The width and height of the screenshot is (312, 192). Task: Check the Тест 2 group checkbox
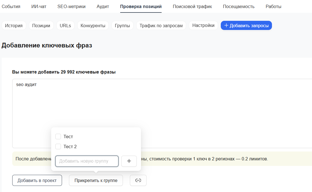coord(58,146)
